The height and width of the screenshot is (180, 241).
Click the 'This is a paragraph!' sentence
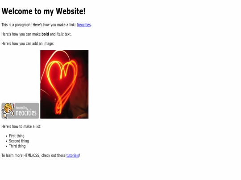tap(17, 25)
